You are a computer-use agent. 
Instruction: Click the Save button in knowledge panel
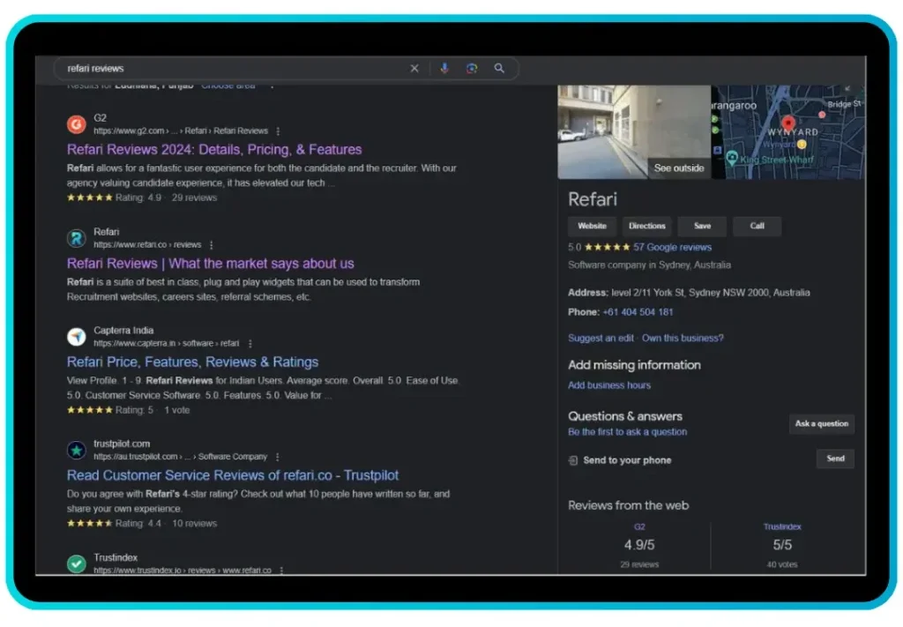click(702, 227)
